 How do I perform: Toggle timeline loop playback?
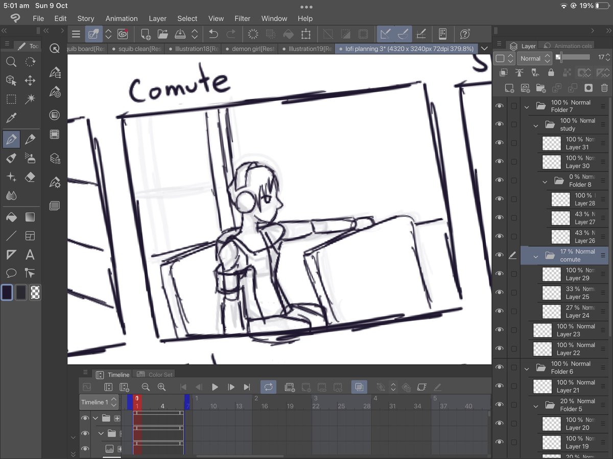pos(269,387)
